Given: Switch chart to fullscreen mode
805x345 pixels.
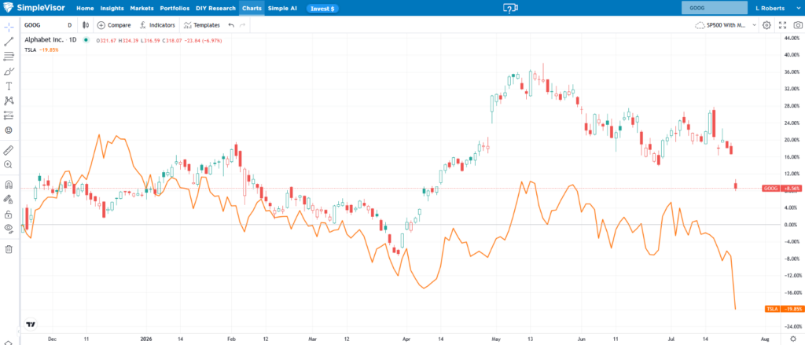Looking at the screenshot, I should [783, 25].
